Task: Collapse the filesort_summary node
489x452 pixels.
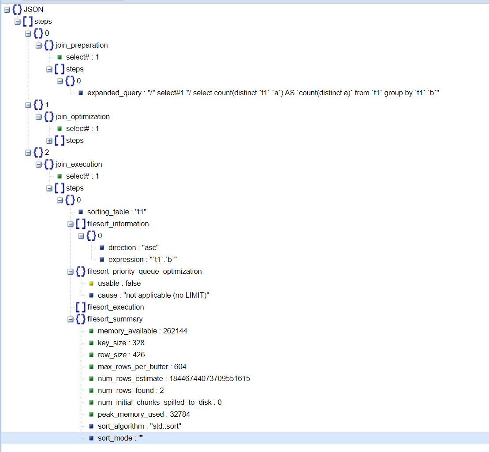Action: tap(71, 319)
